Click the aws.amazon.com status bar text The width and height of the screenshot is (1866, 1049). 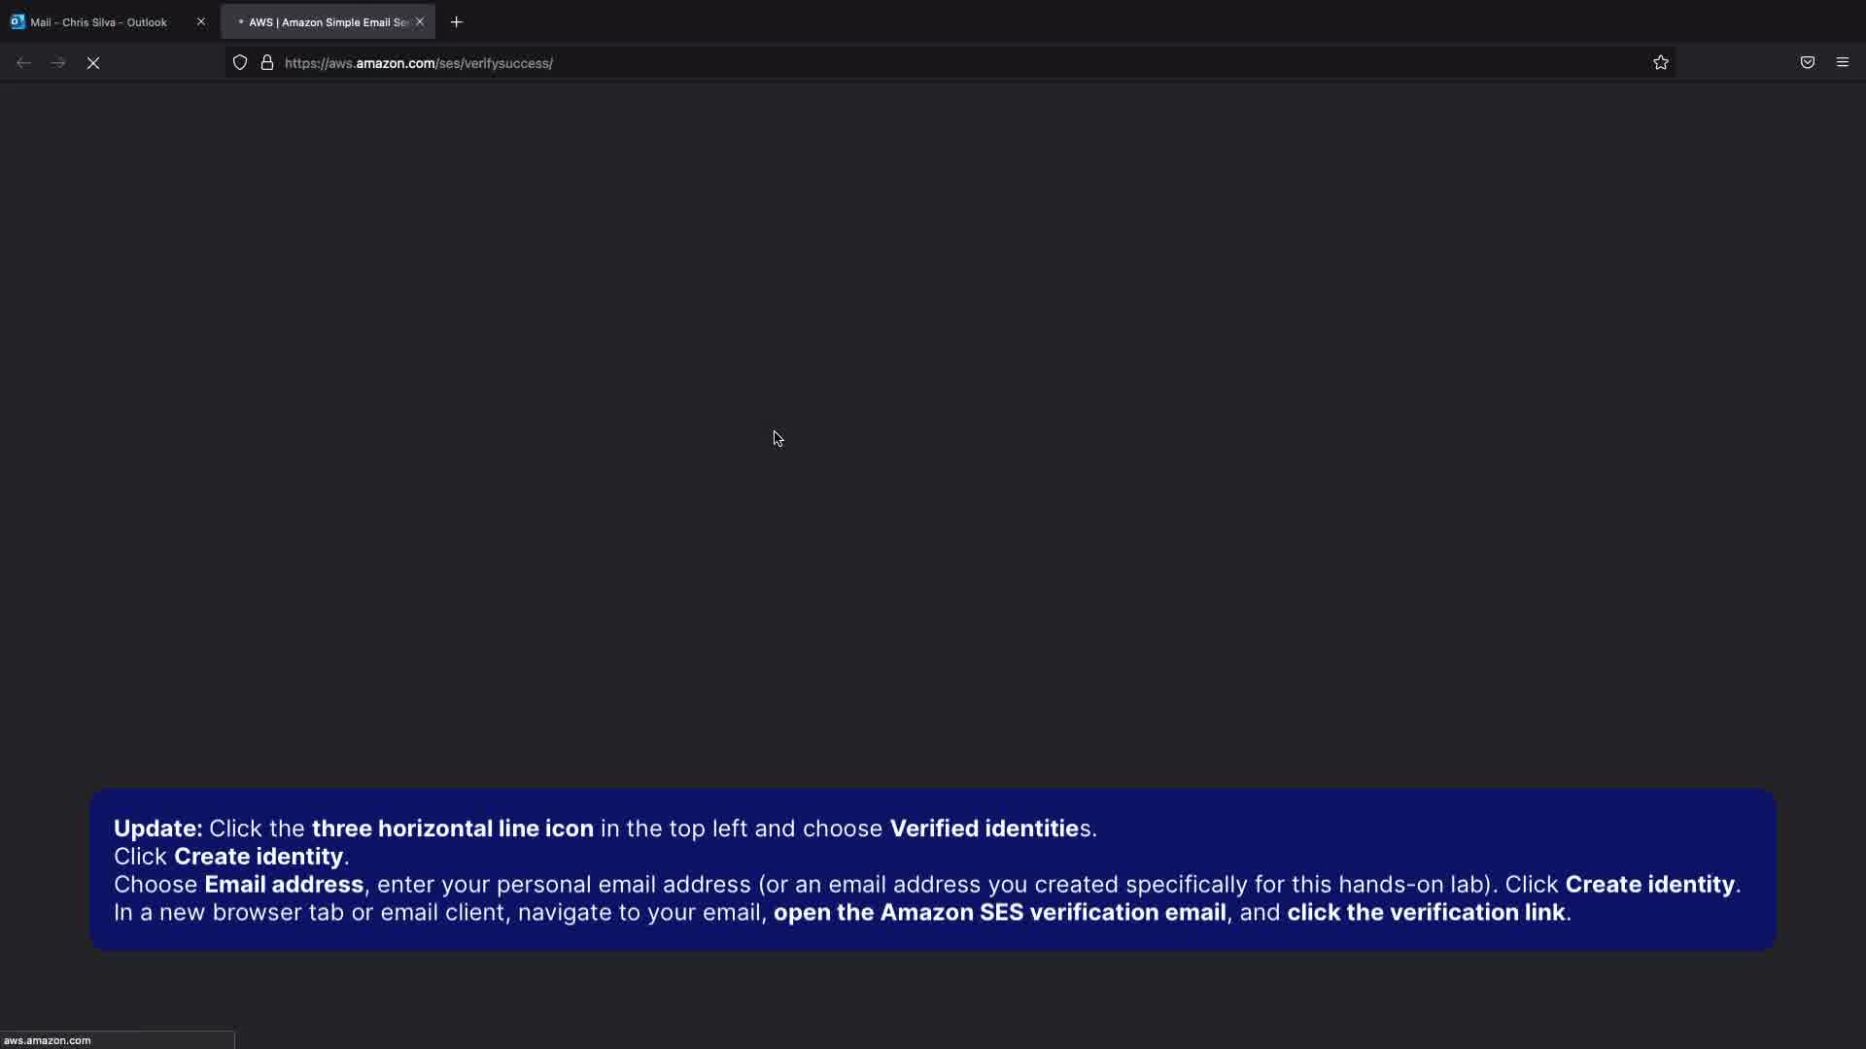[48, 1040]
